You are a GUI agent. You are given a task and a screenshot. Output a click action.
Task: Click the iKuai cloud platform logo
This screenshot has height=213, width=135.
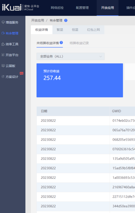21,8
